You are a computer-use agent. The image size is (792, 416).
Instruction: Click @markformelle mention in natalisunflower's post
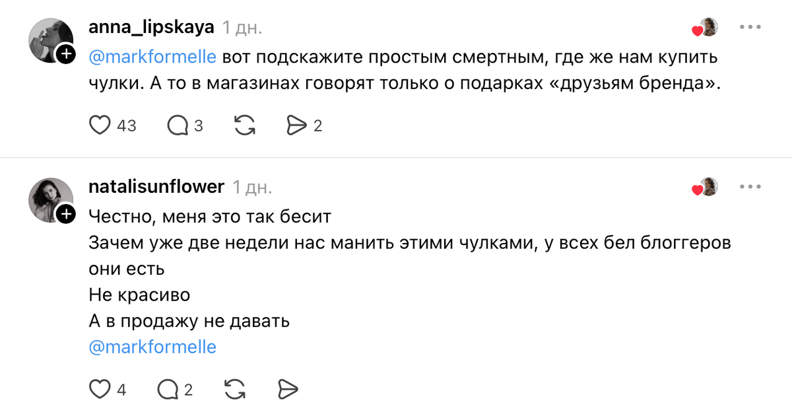[x=152, y=347]
